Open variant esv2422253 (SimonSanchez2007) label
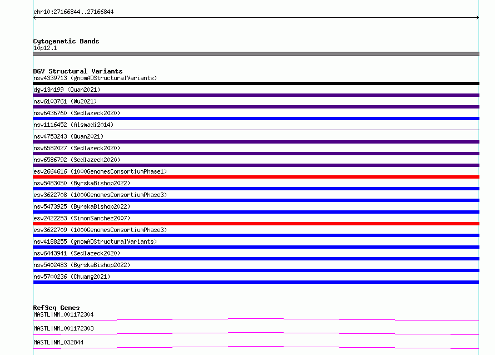Image resolution: width=495 pixels, height=355 pixels. 82,218
